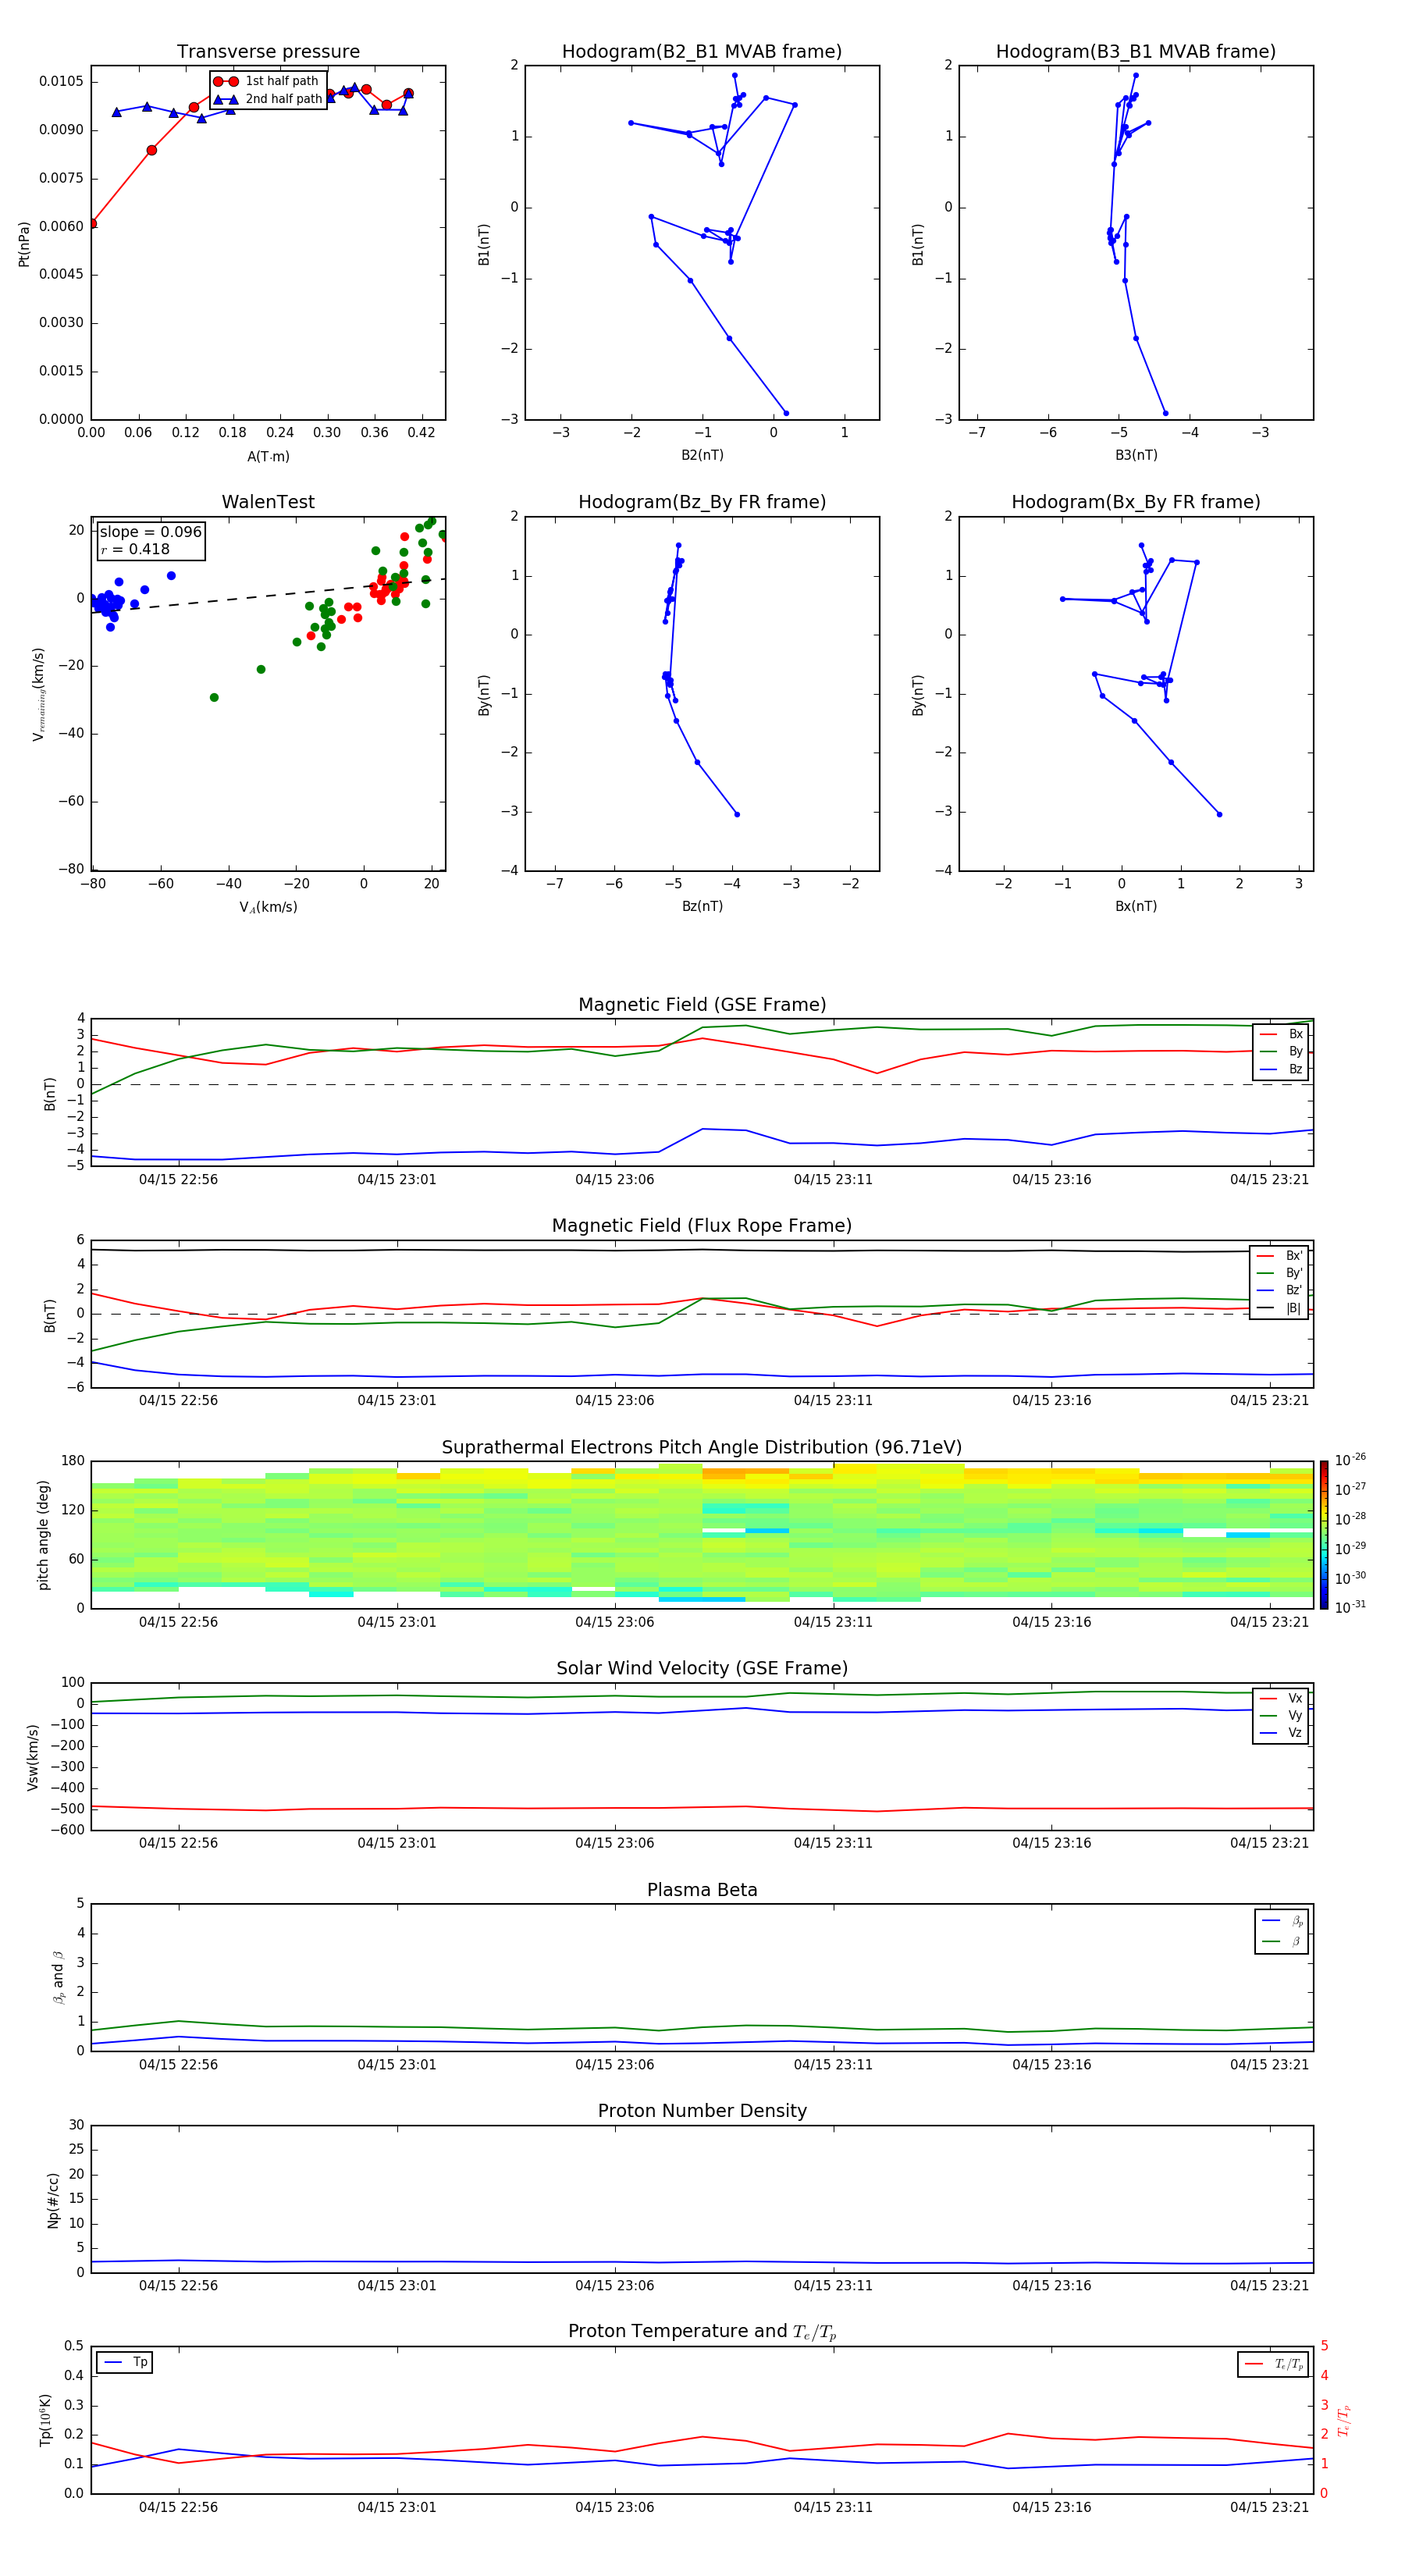
Task: Select the 'Proton Temperature and Te/Tp' title
Action: click(x=702, y=2332)
